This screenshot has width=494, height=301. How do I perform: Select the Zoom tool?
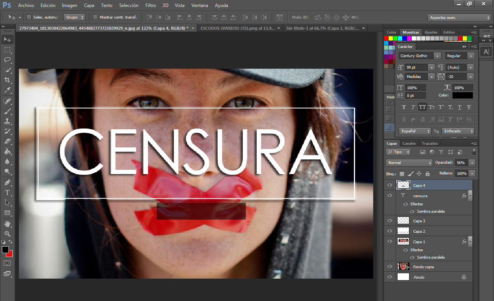tap(7, 234)
